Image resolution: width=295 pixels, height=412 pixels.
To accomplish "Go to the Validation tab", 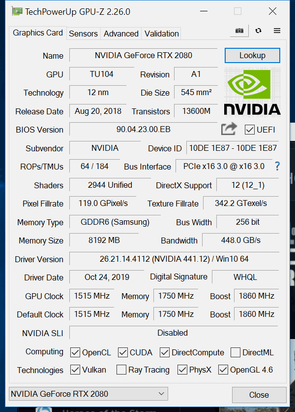I will pyautogui.click(x=162, y=34).
